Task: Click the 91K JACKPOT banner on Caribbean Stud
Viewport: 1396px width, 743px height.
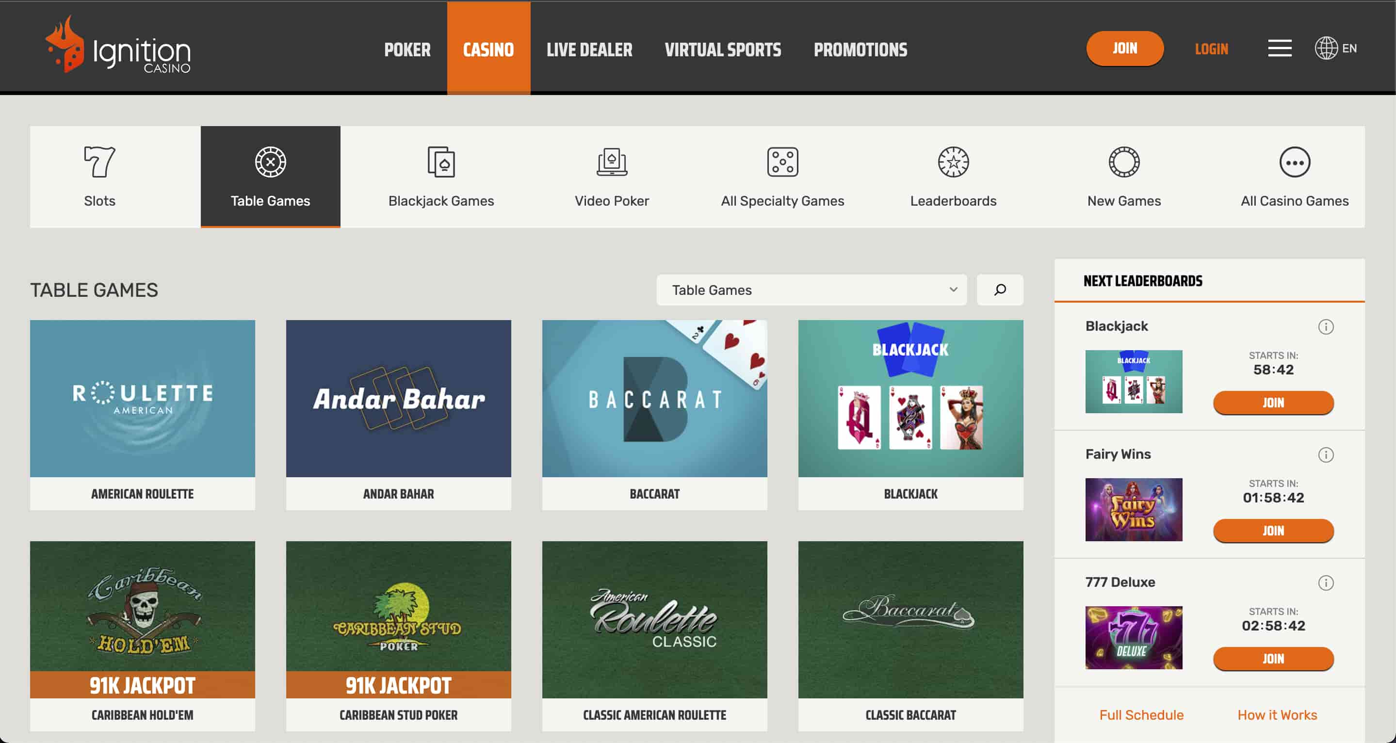Action: (x=398, y=684)
